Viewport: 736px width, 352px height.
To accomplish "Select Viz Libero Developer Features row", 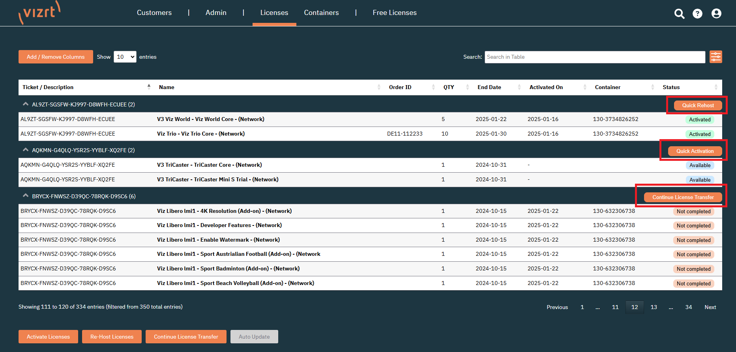I will (x=370, y=225).
